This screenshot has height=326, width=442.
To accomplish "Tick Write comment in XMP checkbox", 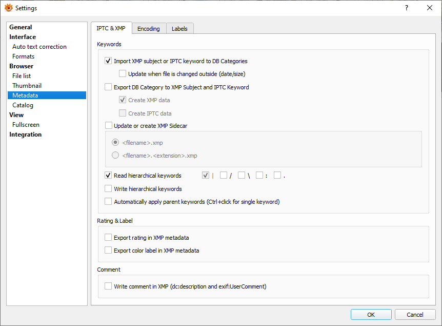I will [x=108, y=286].
